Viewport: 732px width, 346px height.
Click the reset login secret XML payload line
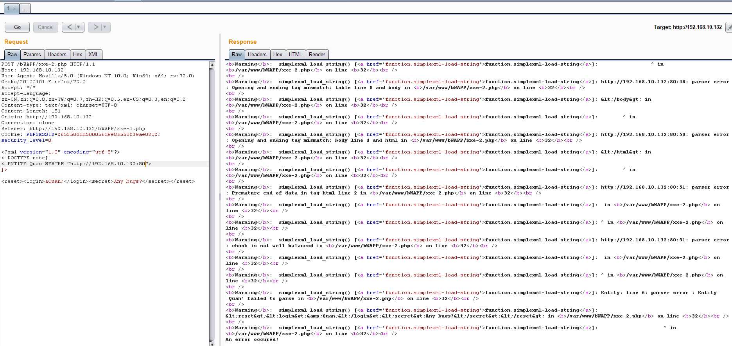tap(98, 181)
